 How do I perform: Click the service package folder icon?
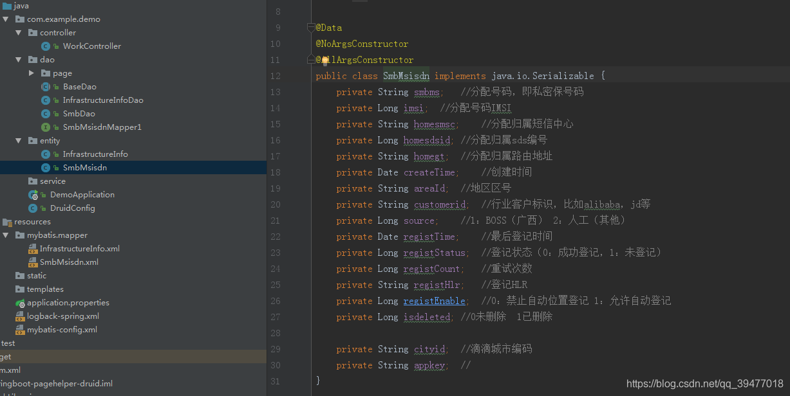pos(33,181)
